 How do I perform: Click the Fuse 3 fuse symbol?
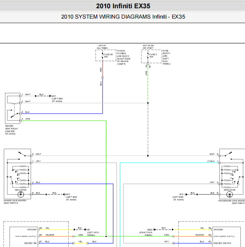pyautogui.click(x=148, y=55)
